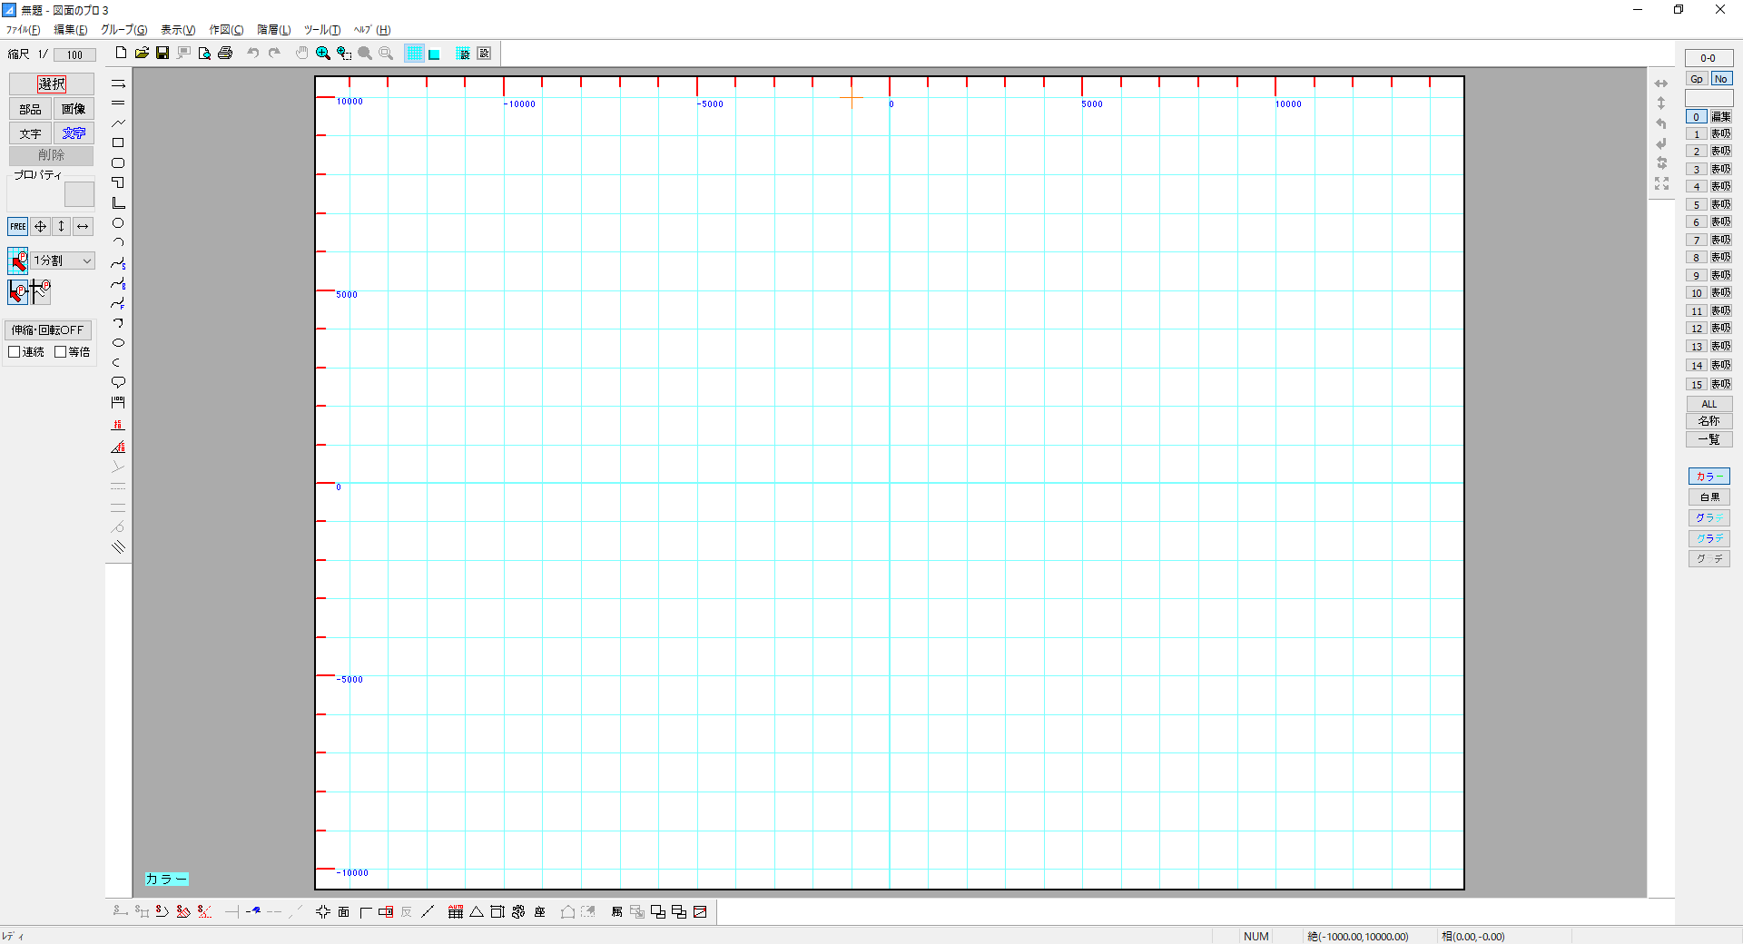
Task: Open the 表示(V) menu
Action: (178, 30)
